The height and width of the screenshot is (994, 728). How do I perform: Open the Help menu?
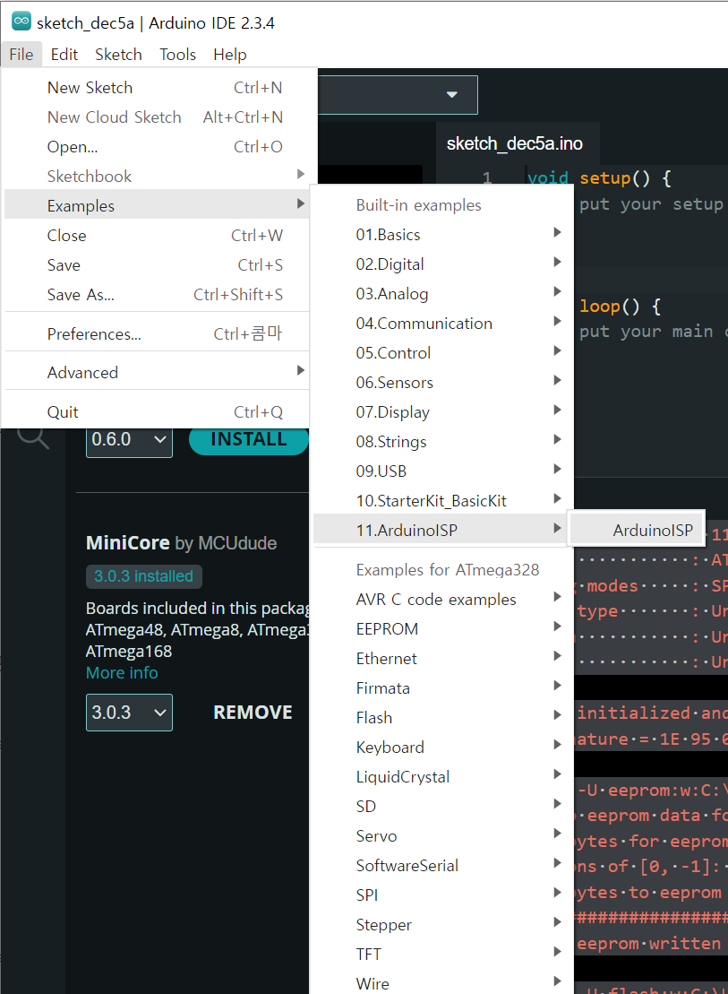[229, 55]
